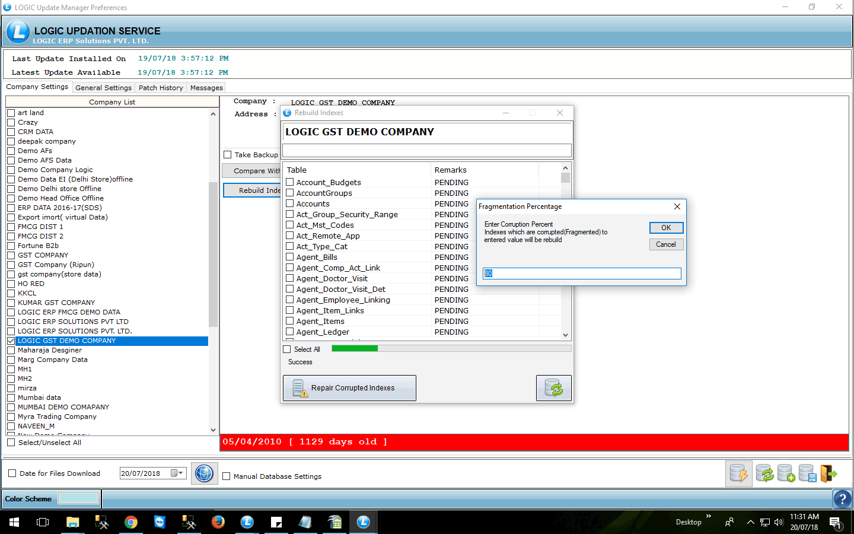Open the Action Center notification icon

(836, 522)
